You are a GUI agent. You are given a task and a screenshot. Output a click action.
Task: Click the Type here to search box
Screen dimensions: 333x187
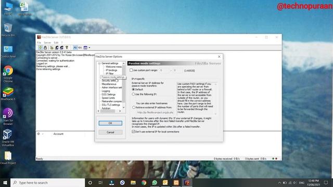[x=47, y=182]
